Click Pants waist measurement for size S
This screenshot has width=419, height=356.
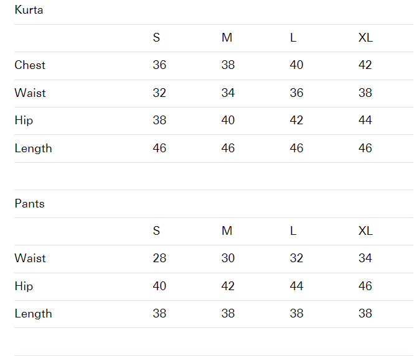click(x=159, y=258)
